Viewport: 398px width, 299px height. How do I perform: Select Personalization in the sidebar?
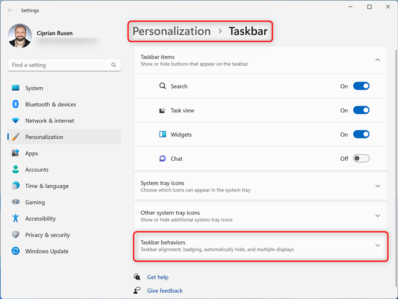point(64,137)
